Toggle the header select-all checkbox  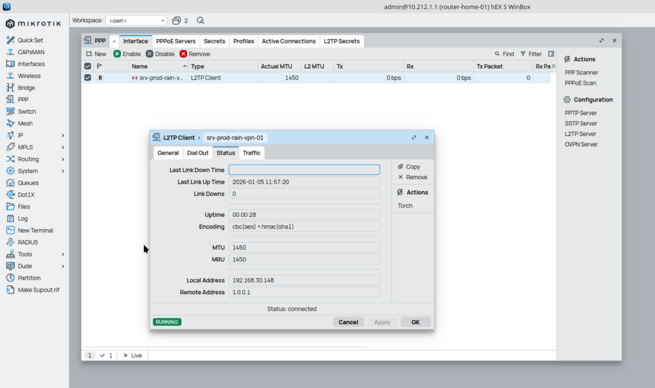[88, 66]
